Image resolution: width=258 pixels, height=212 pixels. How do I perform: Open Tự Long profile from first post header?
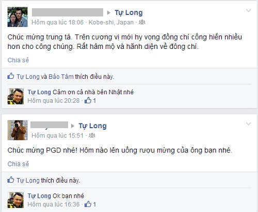[x=128, y=13]
